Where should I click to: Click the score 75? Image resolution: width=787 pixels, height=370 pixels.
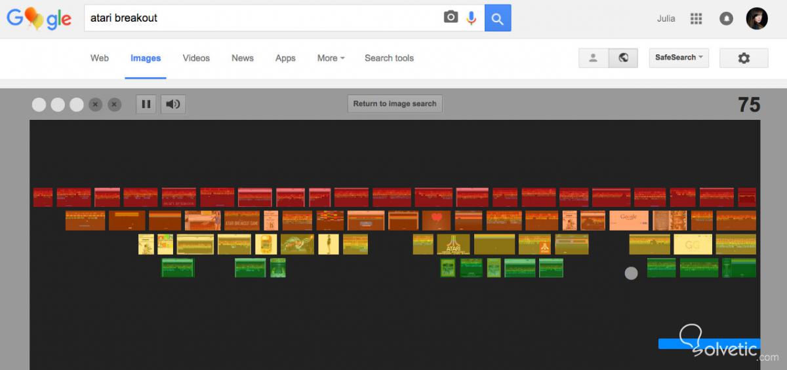(749, 105)
